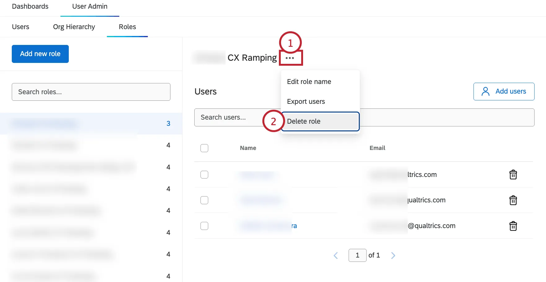Go to the Dashboards tab
Viewport: 546px width, 282px height.
point(30,6)
